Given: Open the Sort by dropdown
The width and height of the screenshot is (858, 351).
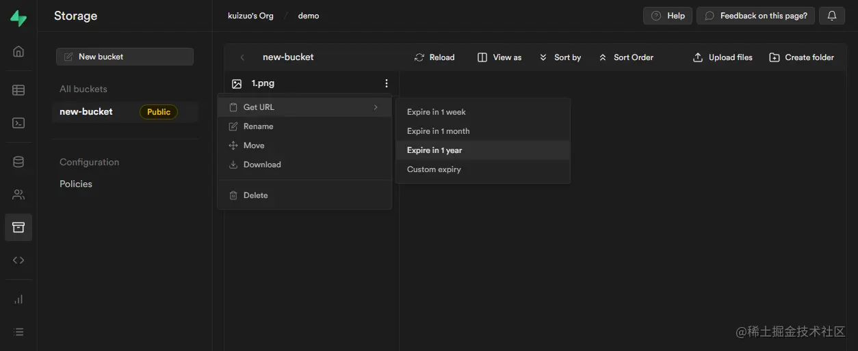Looking at the screenshot, I should coord(560,57).
